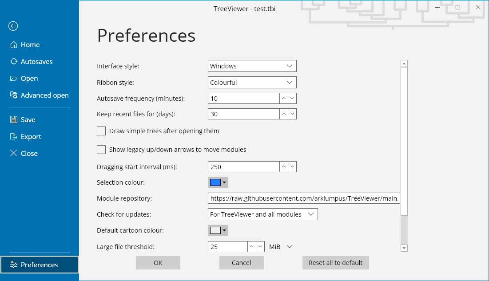Increase Autosave frequency with up arrow
This screenshot has height=281, width=489.
pyautogui.click(x=283, y=99)
